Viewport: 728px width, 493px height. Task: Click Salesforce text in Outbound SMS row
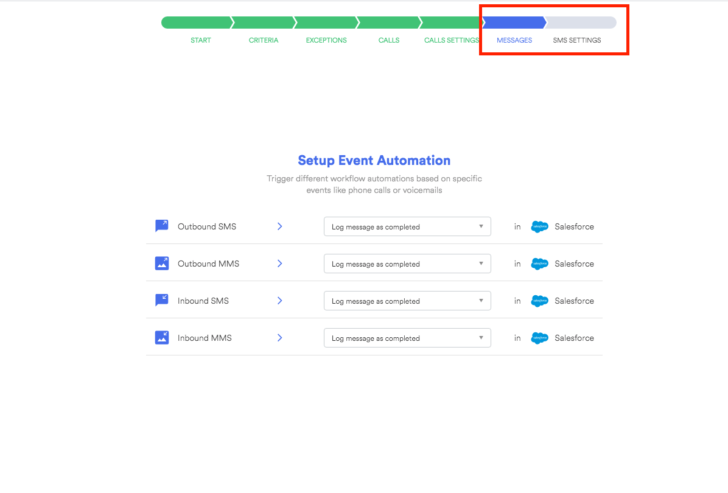tap(575, 226)
